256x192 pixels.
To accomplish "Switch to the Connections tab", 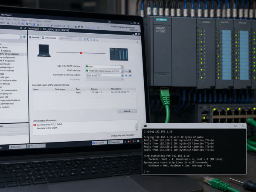I will pos(49,38).
